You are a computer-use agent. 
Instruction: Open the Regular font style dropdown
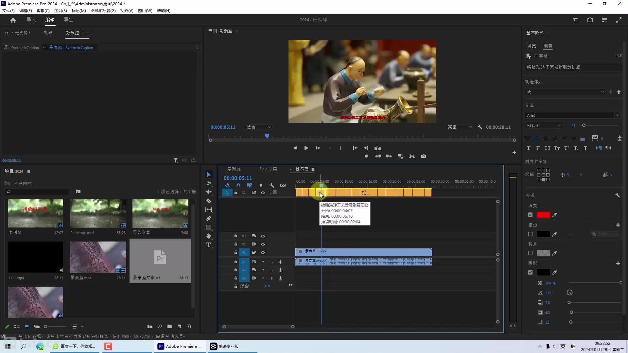coord(544,125)
